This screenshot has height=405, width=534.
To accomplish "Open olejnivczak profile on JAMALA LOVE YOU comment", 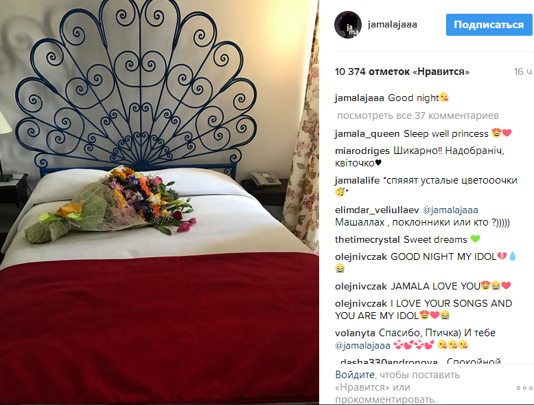I will [x=360, y=286].
